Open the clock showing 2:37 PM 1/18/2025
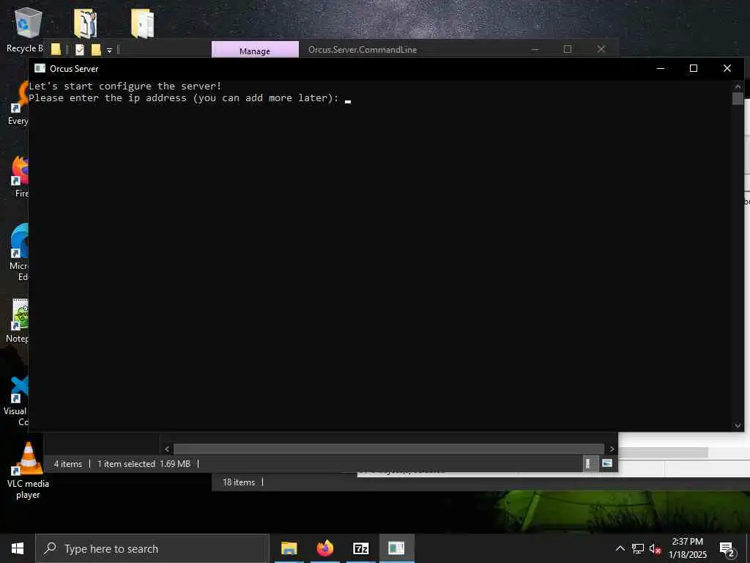 click(x=687, y=548)
